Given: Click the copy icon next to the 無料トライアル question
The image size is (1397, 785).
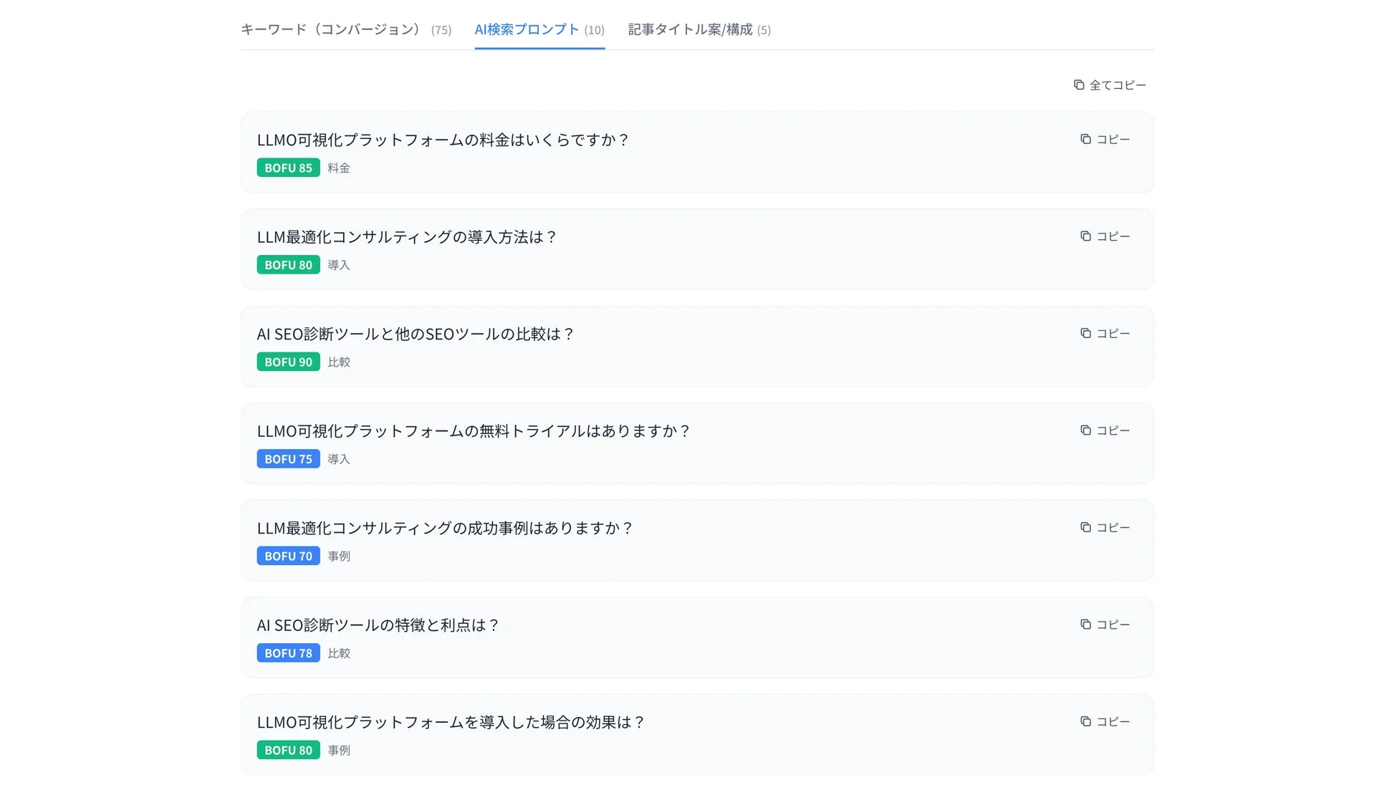Looking at the screenshot, I should (x=1085, y=430).
